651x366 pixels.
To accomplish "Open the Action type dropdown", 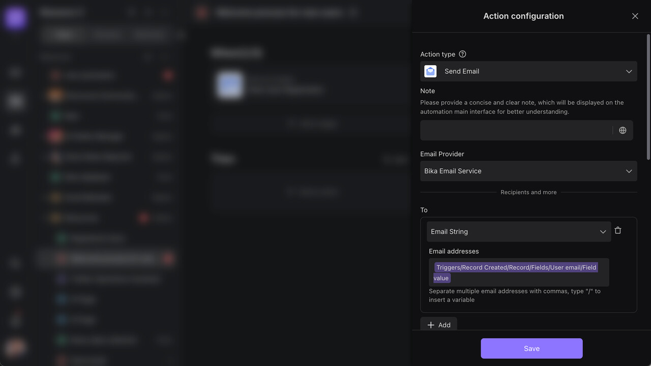I will pyautogui.click(x=528, y=71).
